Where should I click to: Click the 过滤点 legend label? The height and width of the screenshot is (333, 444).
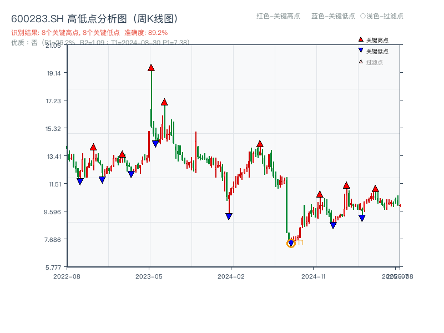tap(374, 62)
